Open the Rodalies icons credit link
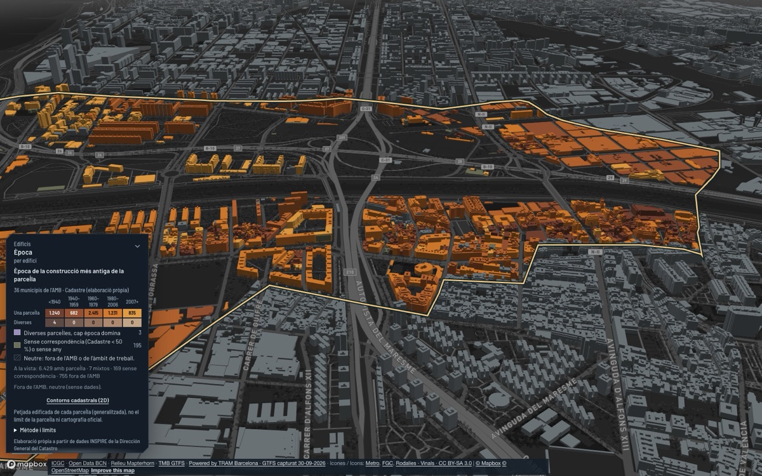Image resolution: width=762 pixels, height=476 pixels. pos(406,463)
